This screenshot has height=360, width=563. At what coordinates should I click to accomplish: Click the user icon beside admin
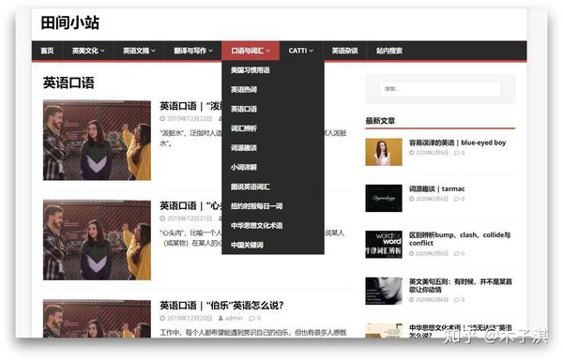coord(221,318)
